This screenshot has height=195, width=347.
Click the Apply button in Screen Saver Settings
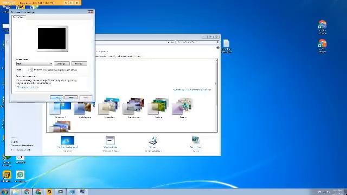[86, 97]
